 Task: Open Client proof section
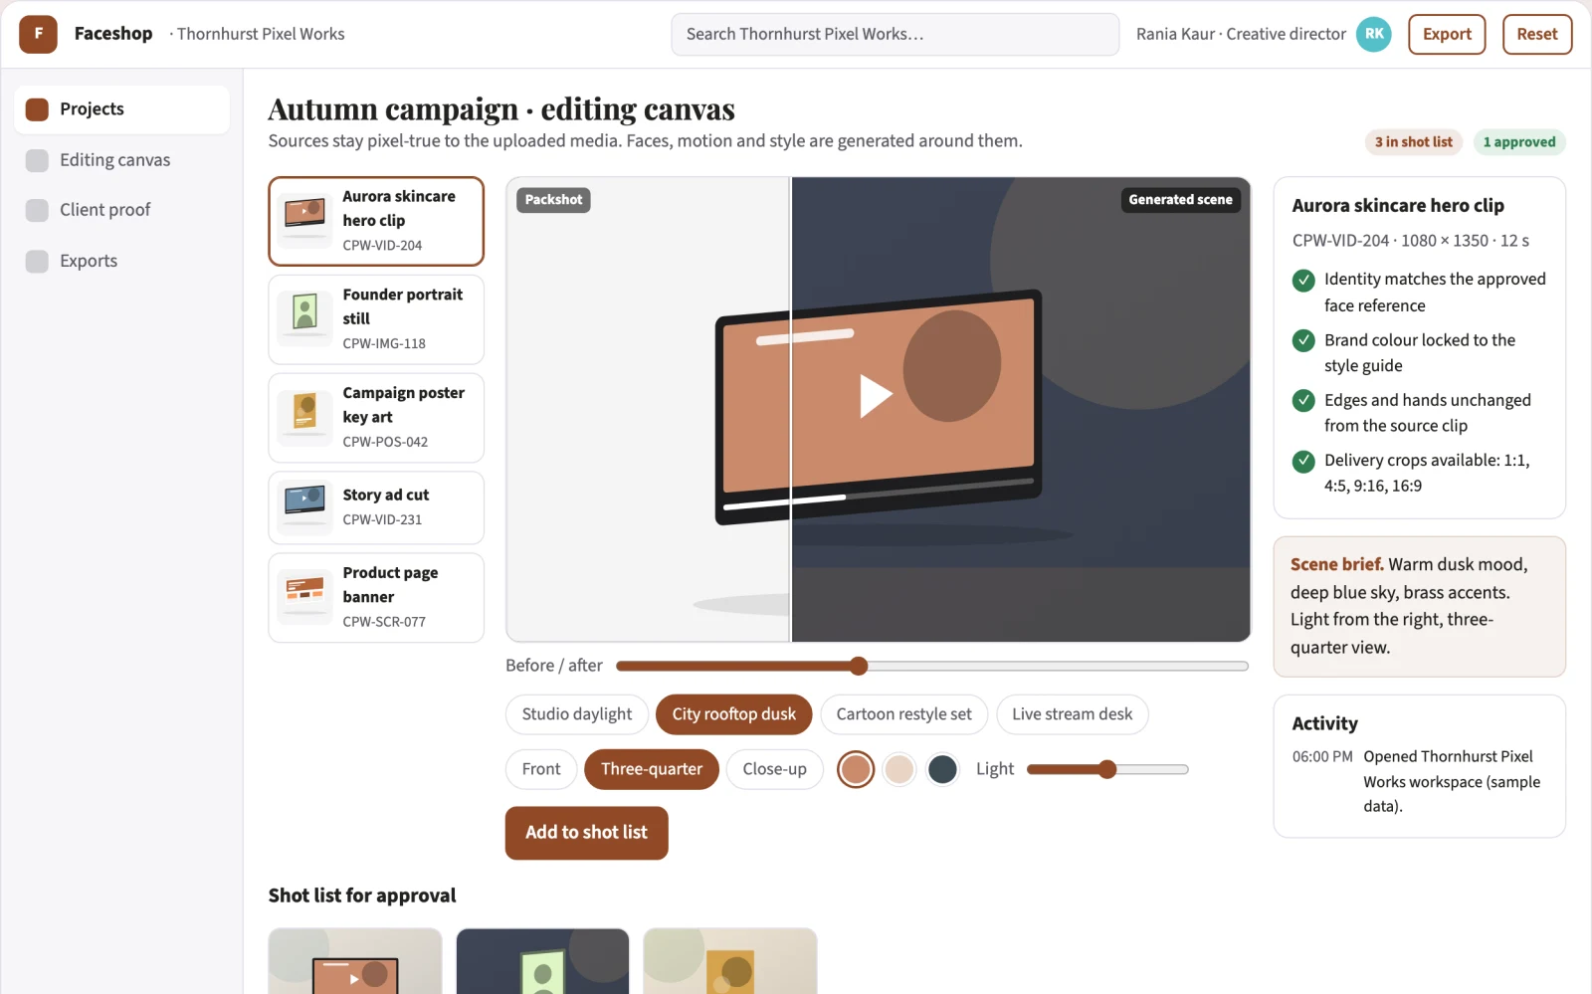click(x=122, y=210)
